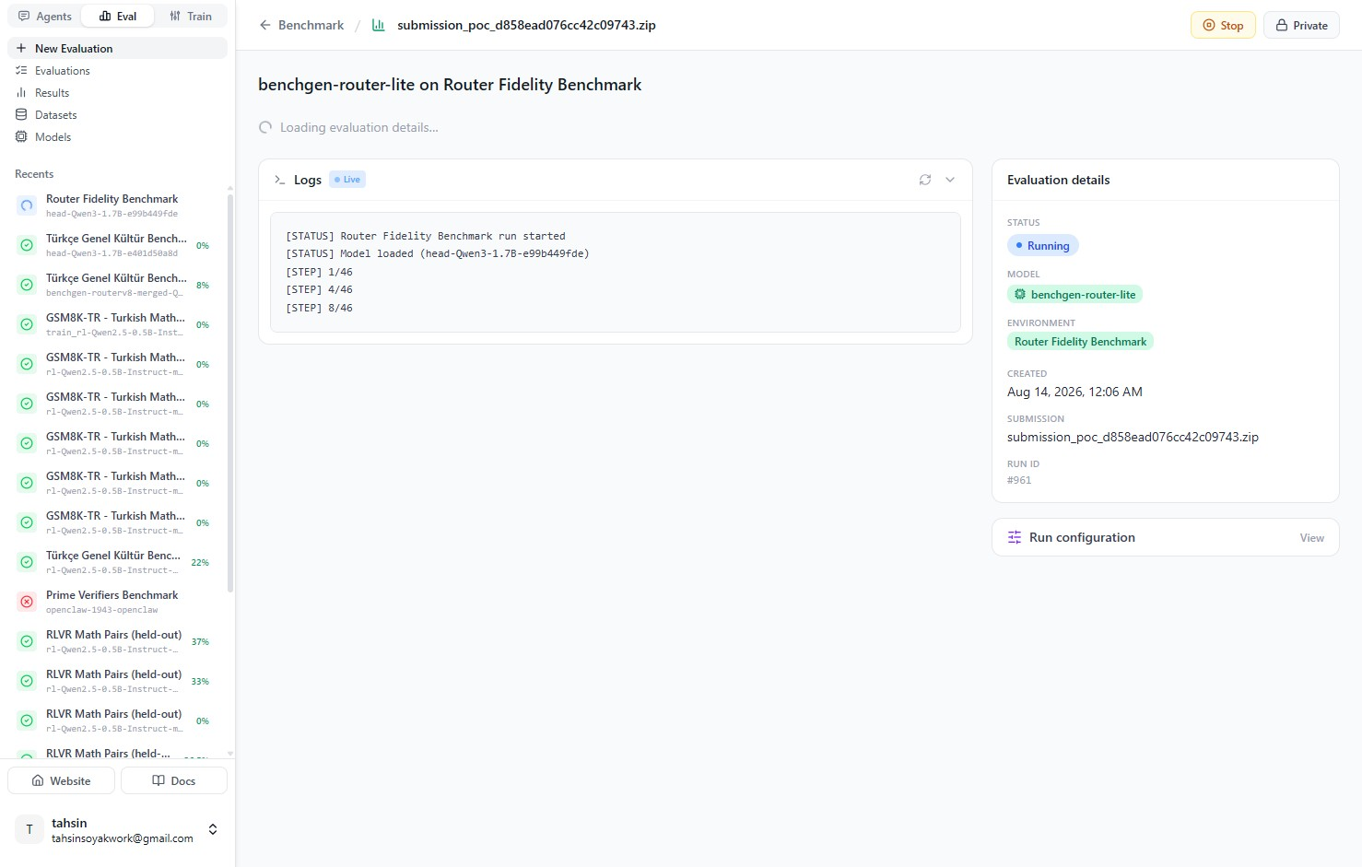Click the green check icon of the 22% run
The height and width of the screenshot is (867, 1362).
27,562
